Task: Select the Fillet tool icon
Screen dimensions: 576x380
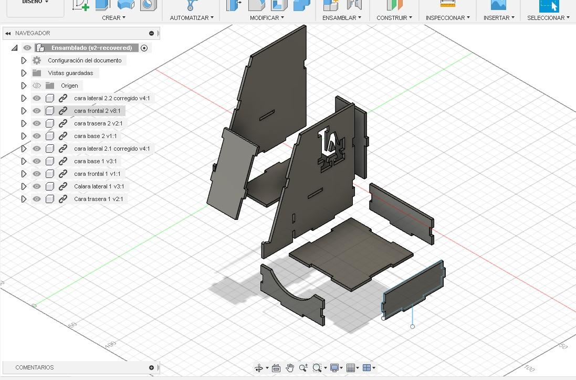Action: tap(256, 5)
